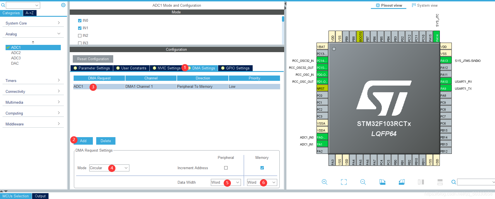Select ADC3 in the Analog list
The width and height of the screenshot is (495, 199).
pos(16,58)
